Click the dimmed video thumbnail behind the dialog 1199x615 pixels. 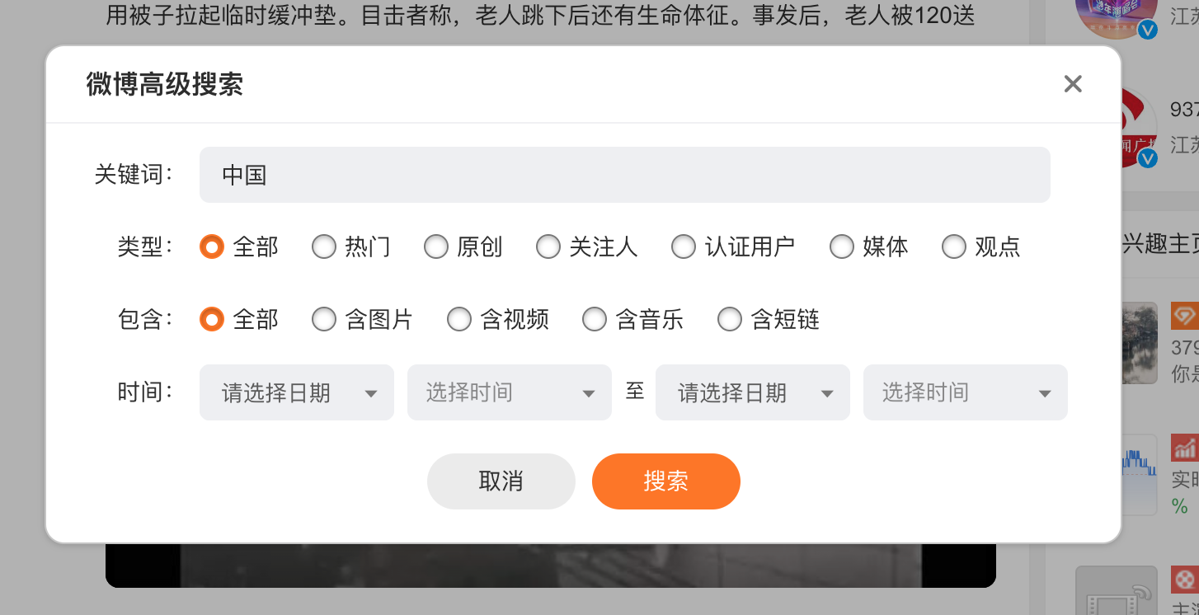(551, 566)
